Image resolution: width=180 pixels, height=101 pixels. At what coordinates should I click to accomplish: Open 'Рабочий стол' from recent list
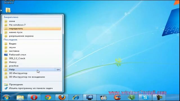(32, 55)
